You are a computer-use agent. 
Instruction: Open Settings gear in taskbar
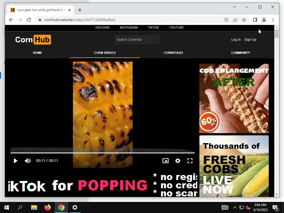pos(75,207)
